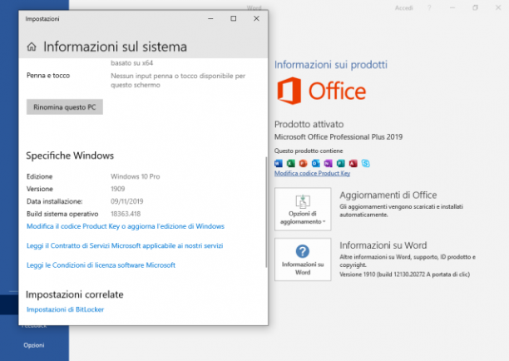The height and width of the screenshot is (361, 509).
Task: Open Leggi le Condizioni di licenza software link
Action: point(101,265)
